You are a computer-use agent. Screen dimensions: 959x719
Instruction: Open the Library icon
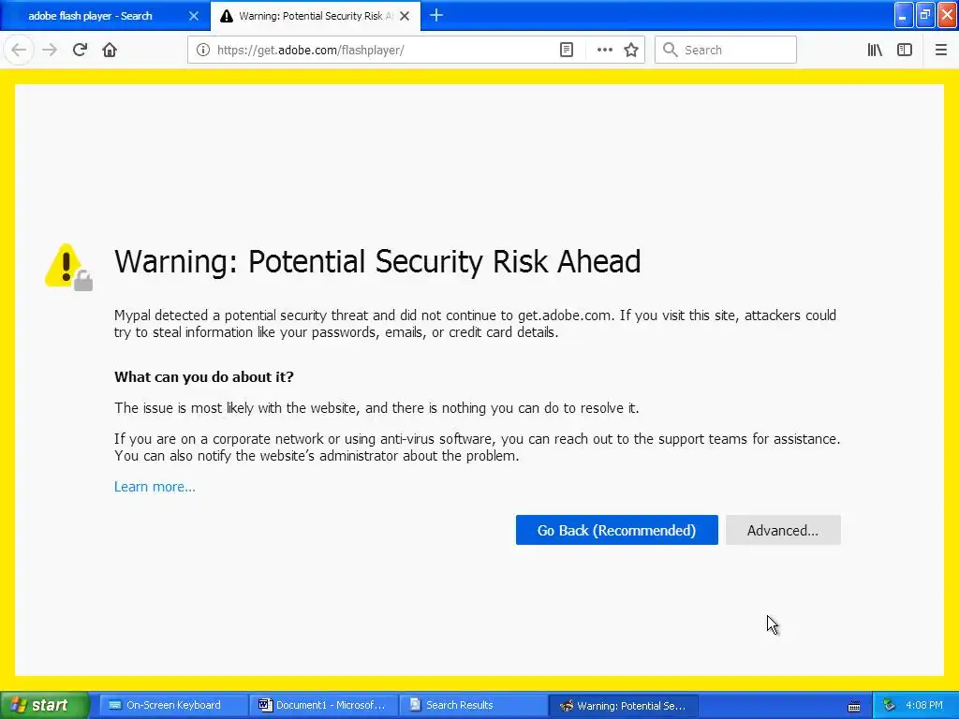coord(875,51)
